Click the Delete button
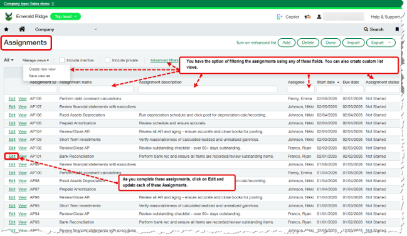Image resolution: width=407 pixels, height=236 pixels. pyautogui.click(x=308, y=43)
